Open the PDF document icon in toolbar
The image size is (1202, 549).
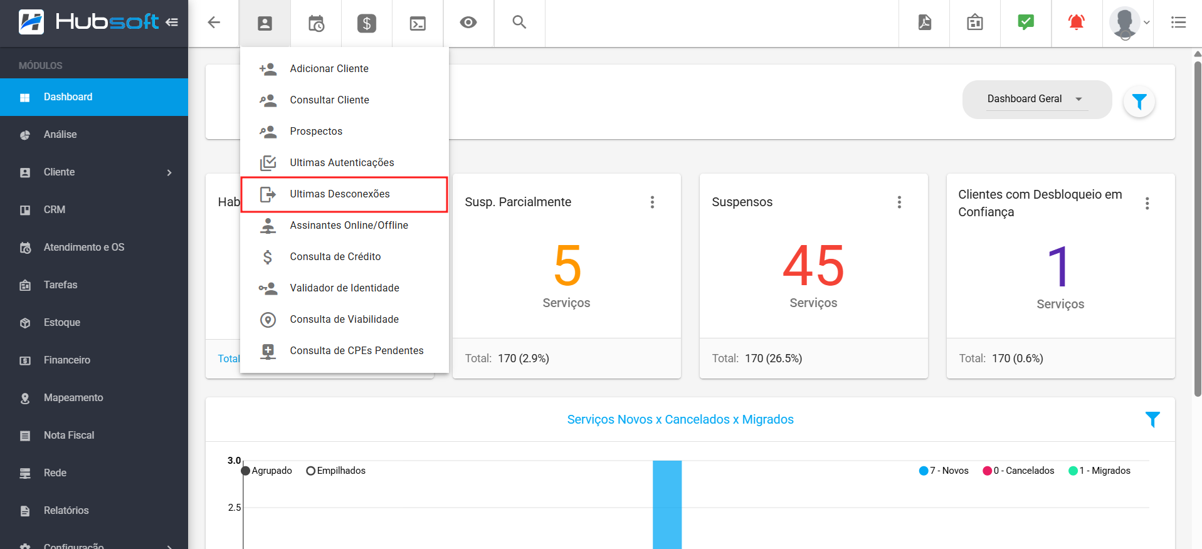tap(924, 23)
